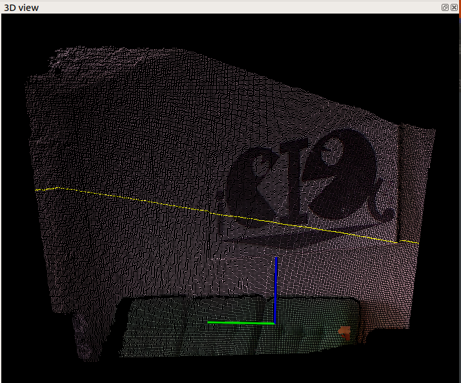Select the green horizontal axis line
The height and width of the screenshot is (383, 461).
(x=239, y=322)
